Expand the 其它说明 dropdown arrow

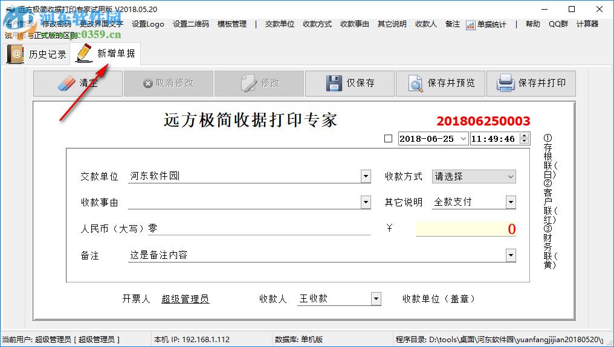(x=511, y=202)
